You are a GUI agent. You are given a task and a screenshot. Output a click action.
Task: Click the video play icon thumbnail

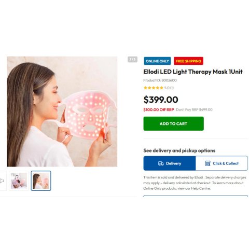tap(2, 181)
